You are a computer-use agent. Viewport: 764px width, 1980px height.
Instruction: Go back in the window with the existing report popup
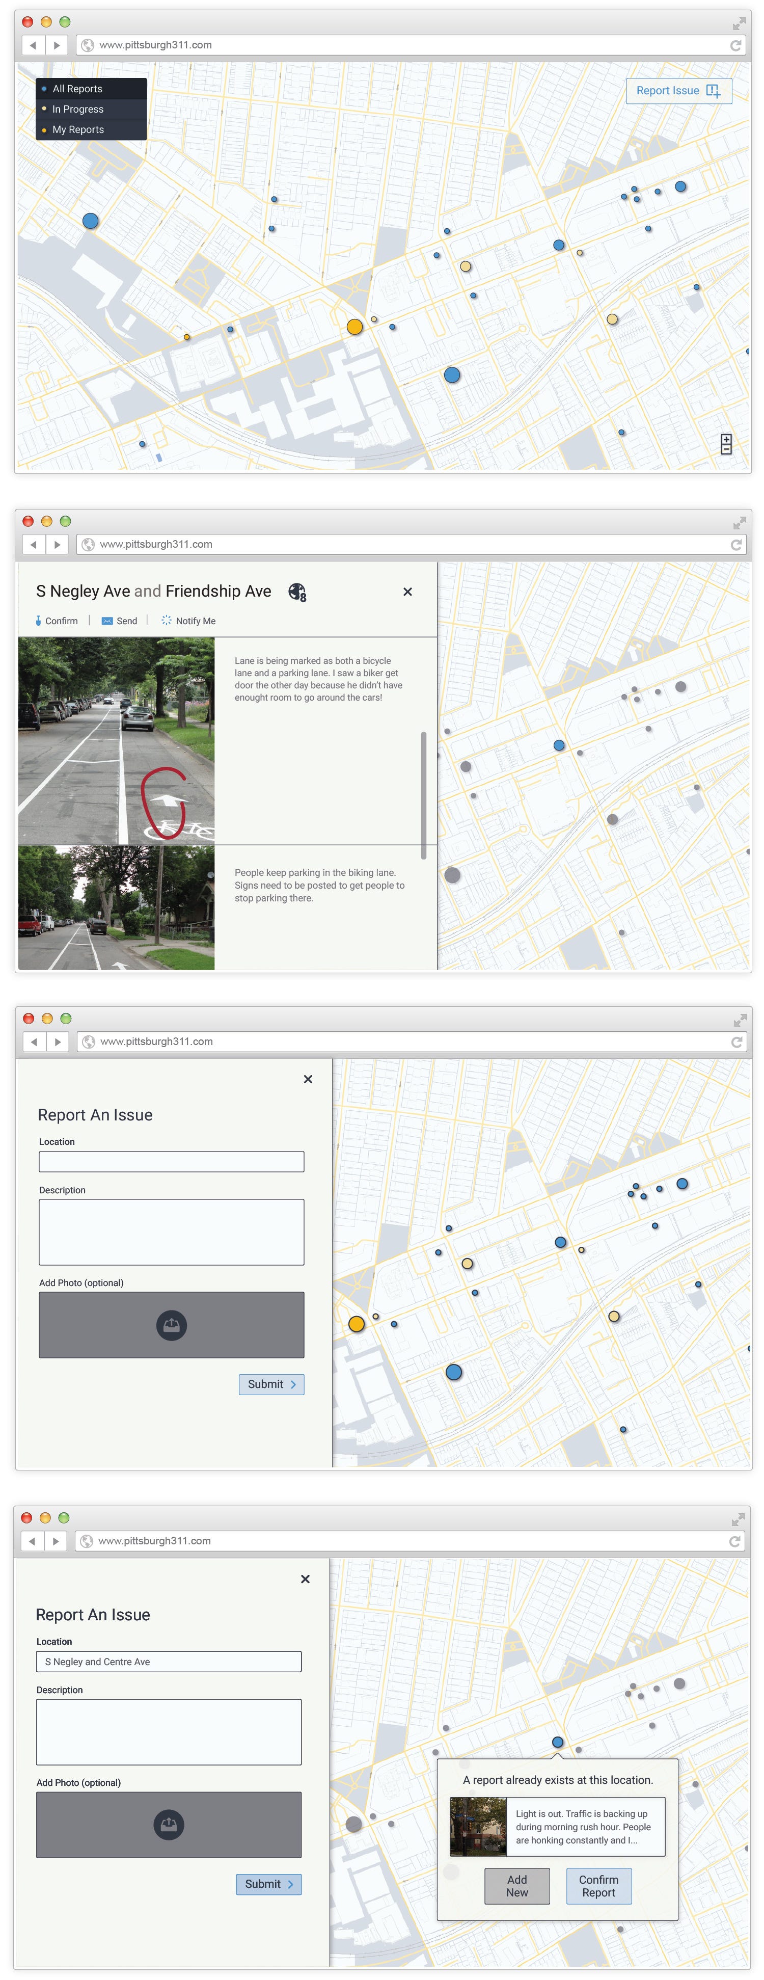[32, 1541]
